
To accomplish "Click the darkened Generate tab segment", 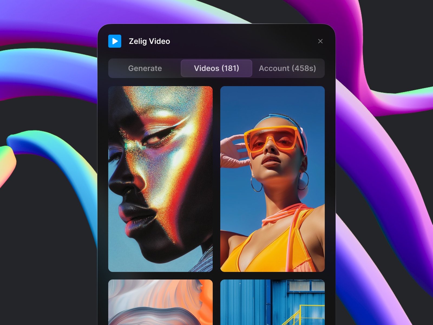I will pyautogui.click(x=145, y=68).
